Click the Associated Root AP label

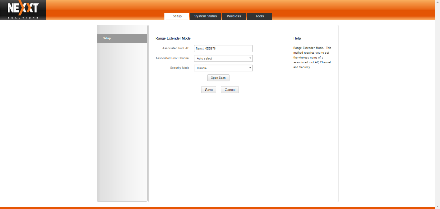pyautogui.click(x=176, y=48)
